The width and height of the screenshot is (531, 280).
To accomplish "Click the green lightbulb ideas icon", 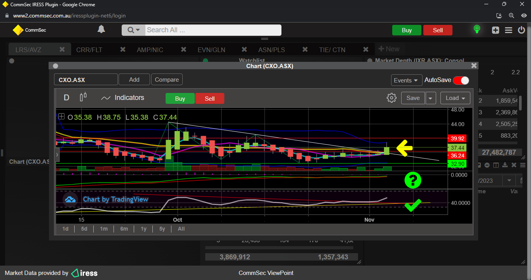I will pos(477,30).
